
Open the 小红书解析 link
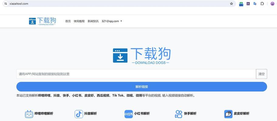pos(142,113)
